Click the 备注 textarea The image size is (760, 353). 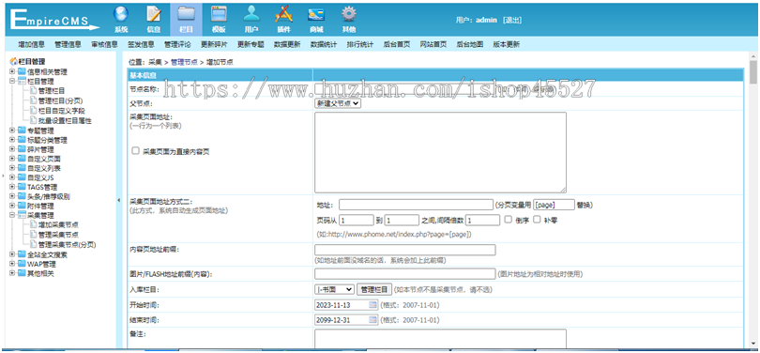(441, 339)
